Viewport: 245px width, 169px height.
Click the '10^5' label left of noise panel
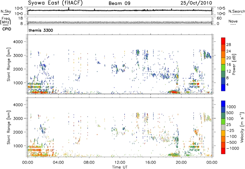(19, 9)
